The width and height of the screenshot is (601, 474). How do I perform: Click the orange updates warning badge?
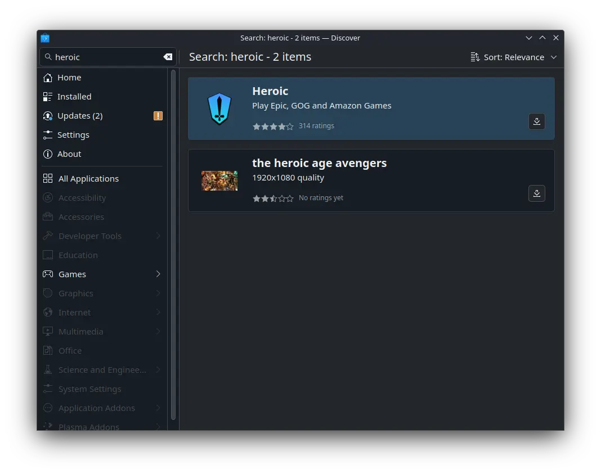click(x=158, y=116)
